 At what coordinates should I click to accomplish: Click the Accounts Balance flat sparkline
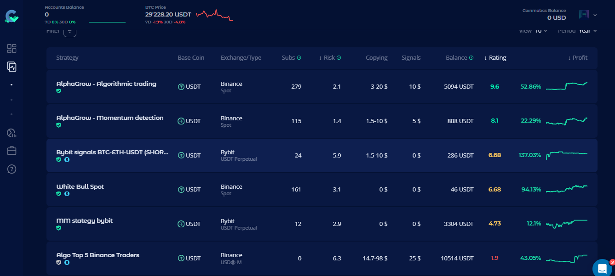click(x=107, y=22)
